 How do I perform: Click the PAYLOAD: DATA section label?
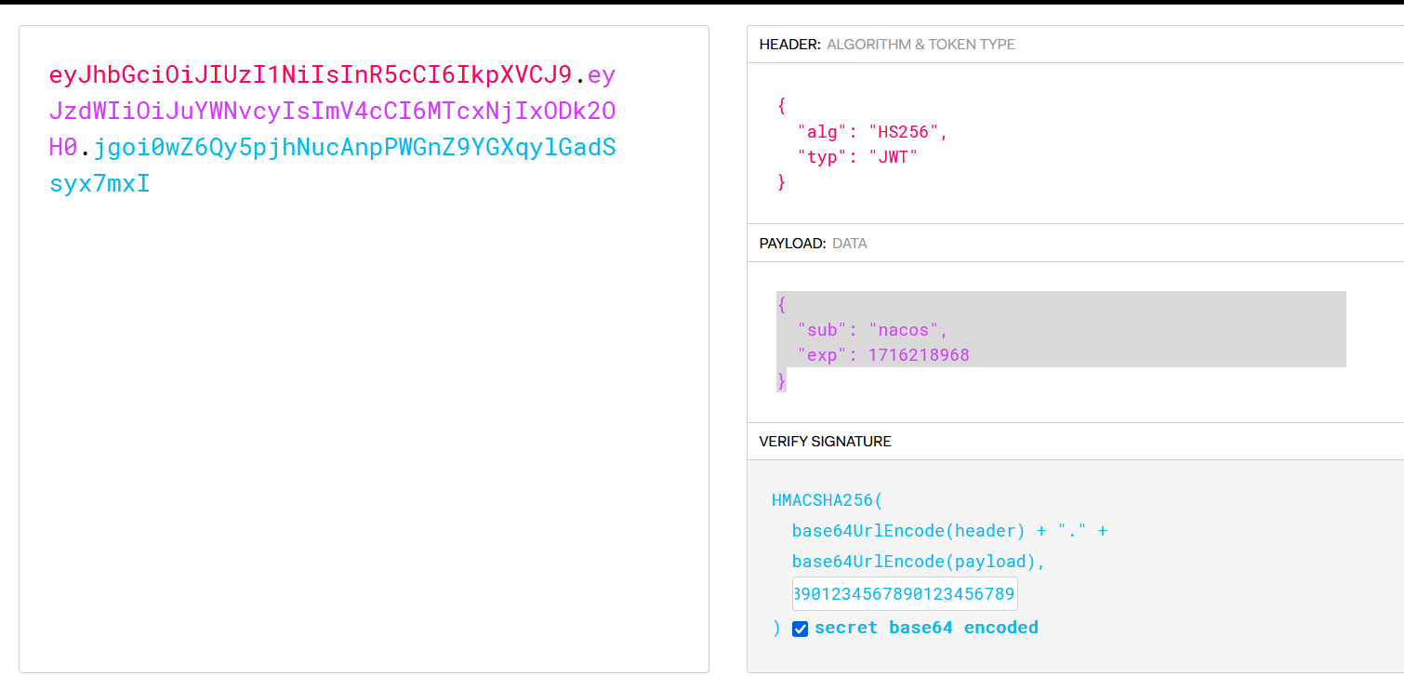coord(813,243)
